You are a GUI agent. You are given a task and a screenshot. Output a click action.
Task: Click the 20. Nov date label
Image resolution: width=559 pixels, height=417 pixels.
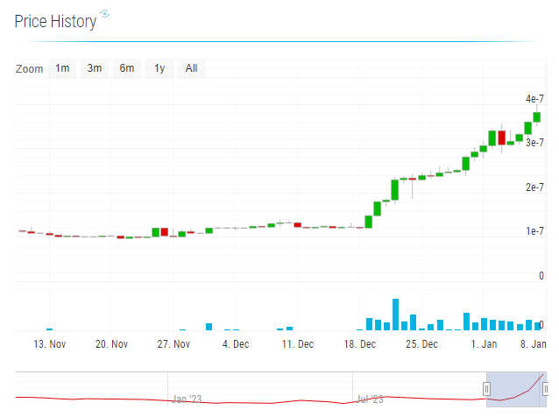[x=111, y=344]
